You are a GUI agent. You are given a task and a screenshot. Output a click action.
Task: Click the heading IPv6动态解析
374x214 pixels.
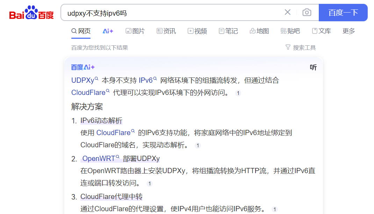pyautogui.click(x=101, y=120)
